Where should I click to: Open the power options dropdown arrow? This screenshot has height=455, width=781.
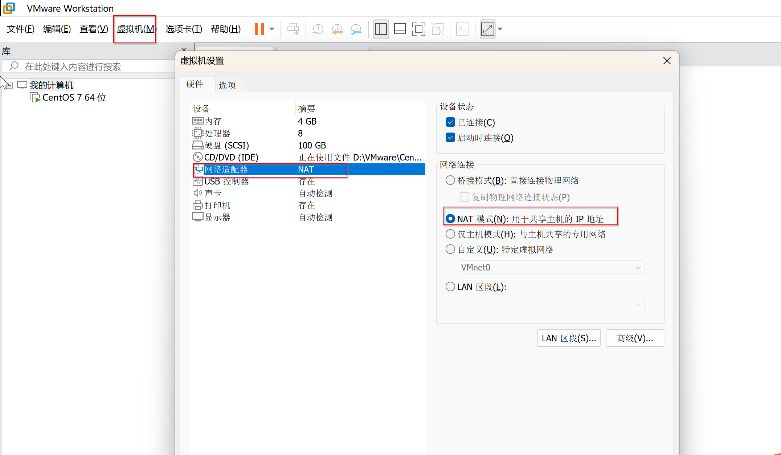point(272,29)
